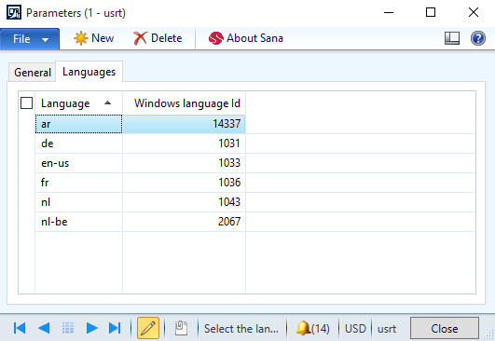Screen dimensions: 495x341
Task: Go to the previous record
Action: [44, 328]
